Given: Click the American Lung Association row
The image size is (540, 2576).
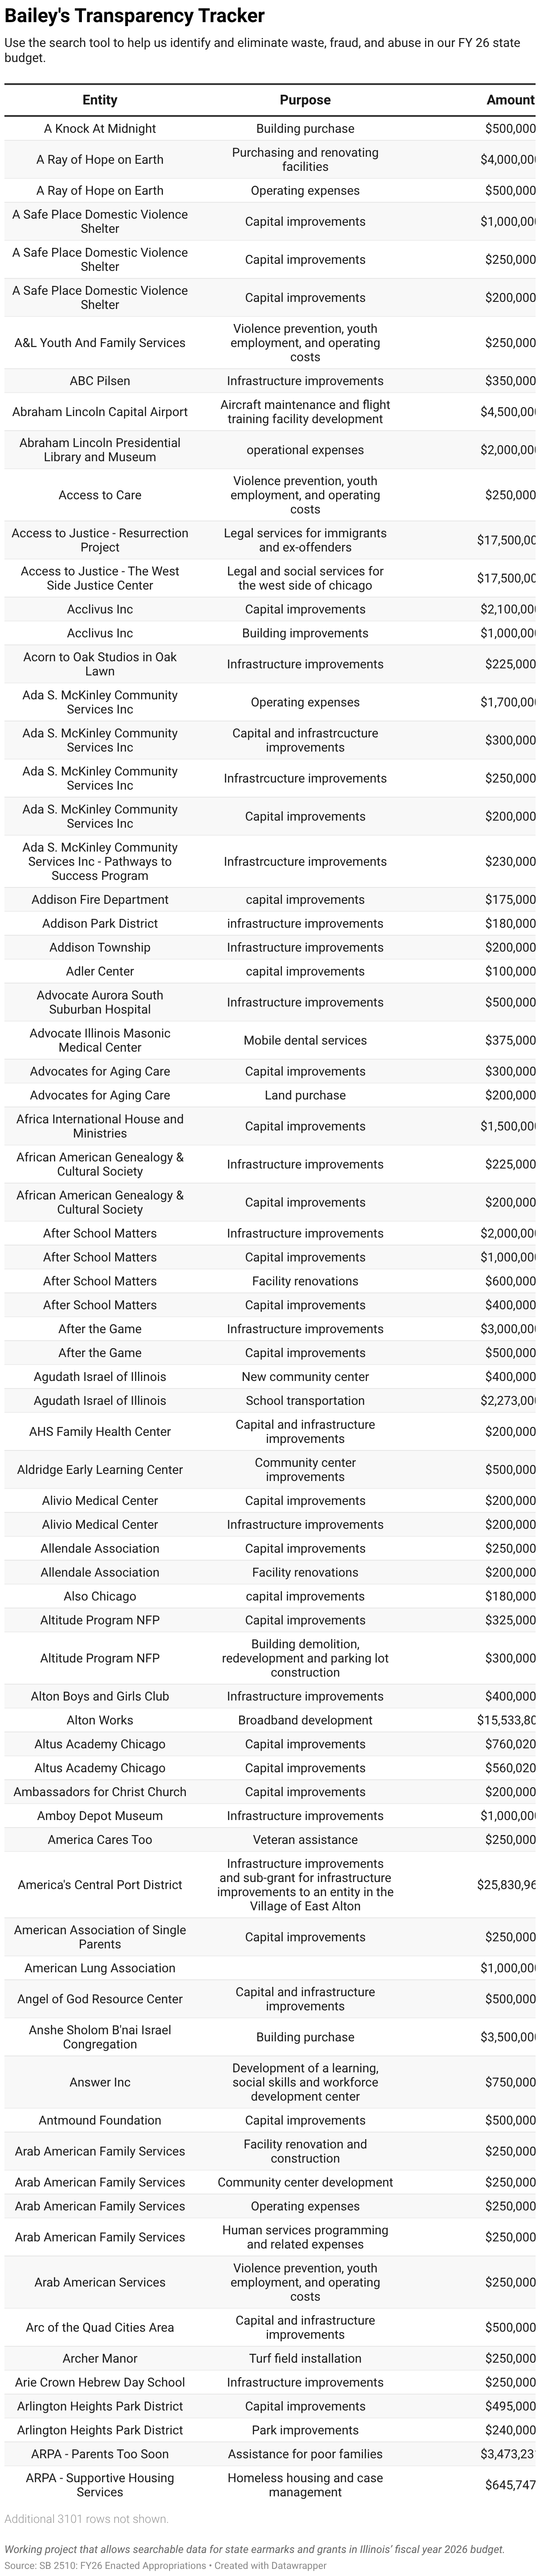Looking at the screenshot, I should point(100,1968).
